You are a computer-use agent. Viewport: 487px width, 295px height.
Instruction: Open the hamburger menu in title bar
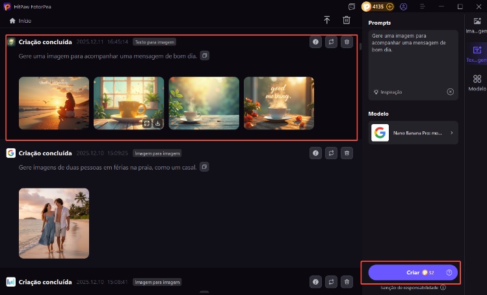tap(423, 6)
